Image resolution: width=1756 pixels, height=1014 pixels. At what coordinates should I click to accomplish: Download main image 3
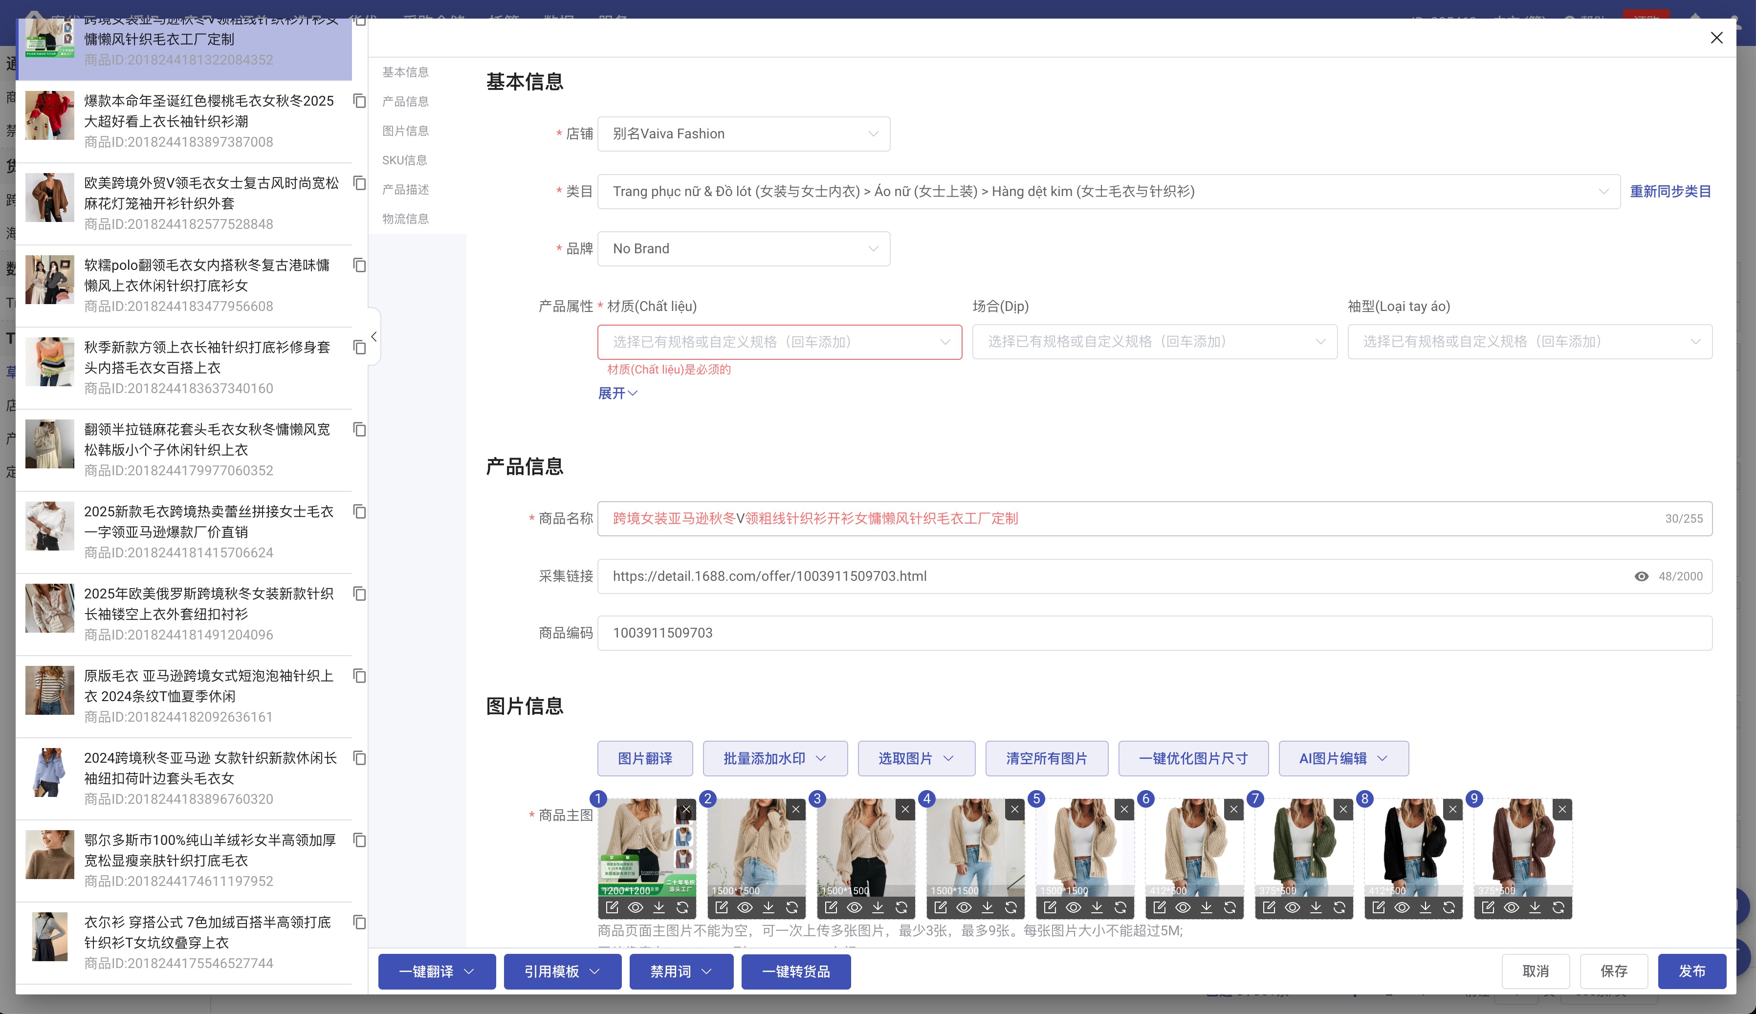tap(878, 907)
